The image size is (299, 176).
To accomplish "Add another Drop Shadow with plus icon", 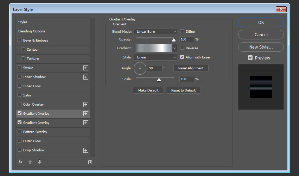I will point(85,150).
